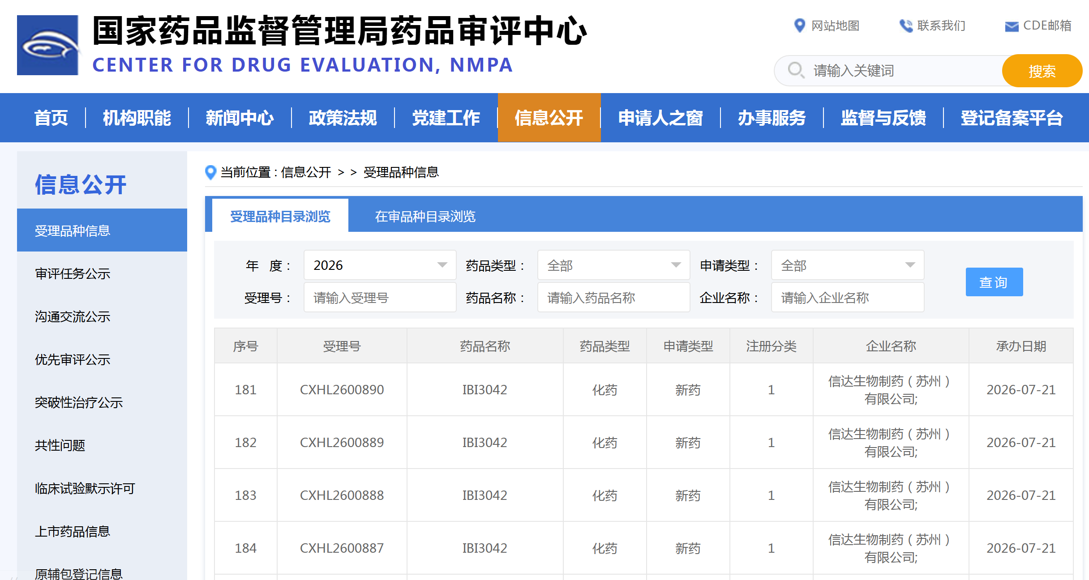Screen dimensions: 1089x580
Task: Open 网站地图 link
Action: [836, 26]
